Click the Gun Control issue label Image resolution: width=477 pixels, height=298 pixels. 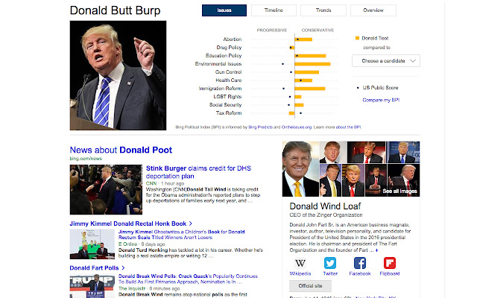[229, 72]
